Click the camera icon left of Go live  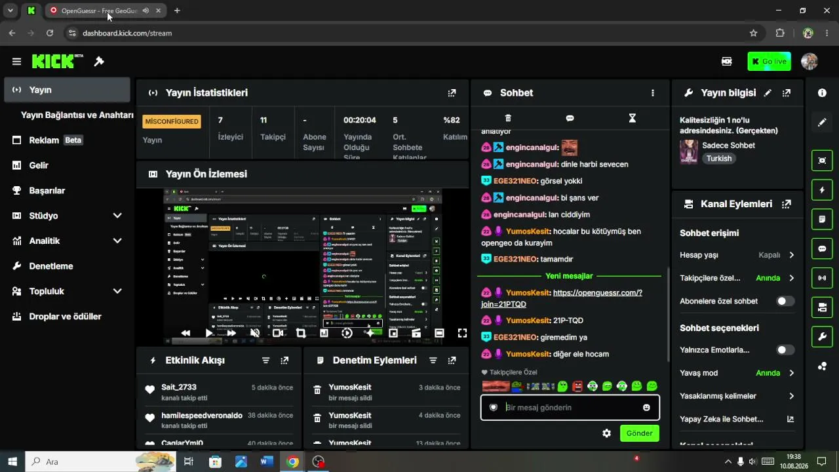coord(726,61)
